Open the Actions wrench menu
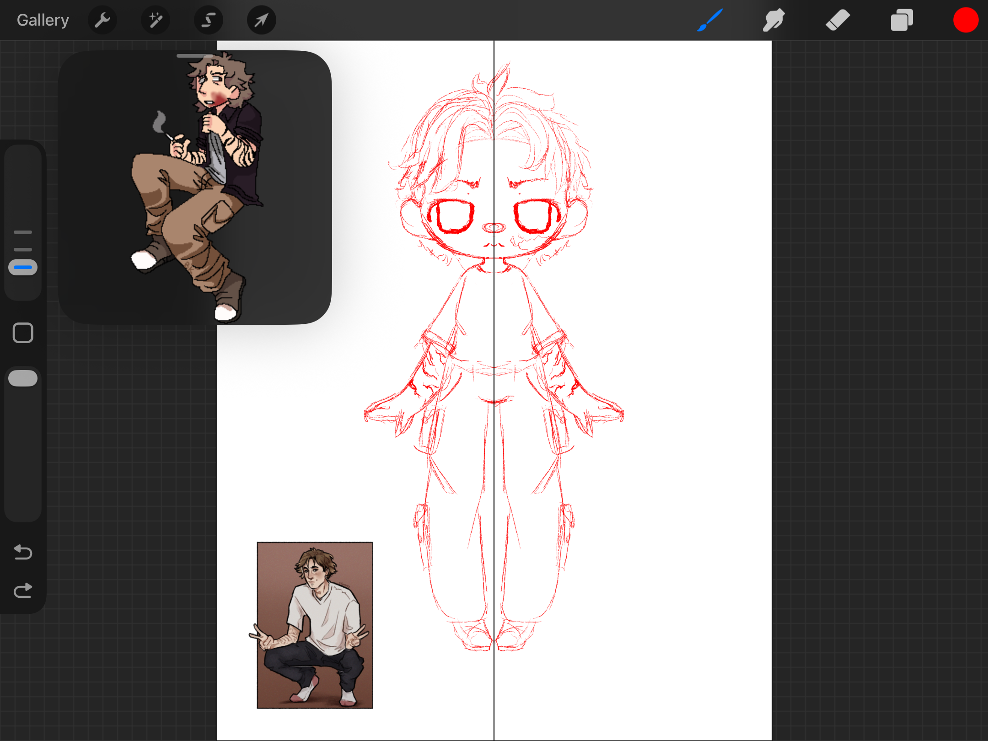 (x=102, y=20)
